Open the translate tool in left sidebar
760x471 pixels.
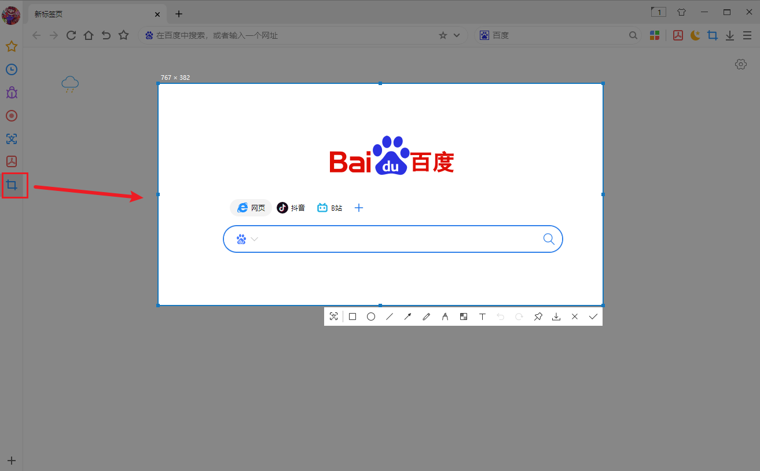12,139
